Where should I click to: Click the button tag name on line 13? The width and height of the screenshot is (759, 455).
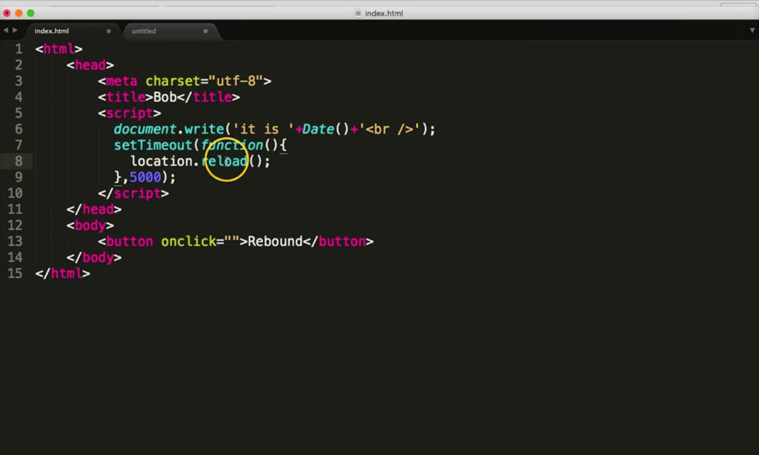(129, 241)
